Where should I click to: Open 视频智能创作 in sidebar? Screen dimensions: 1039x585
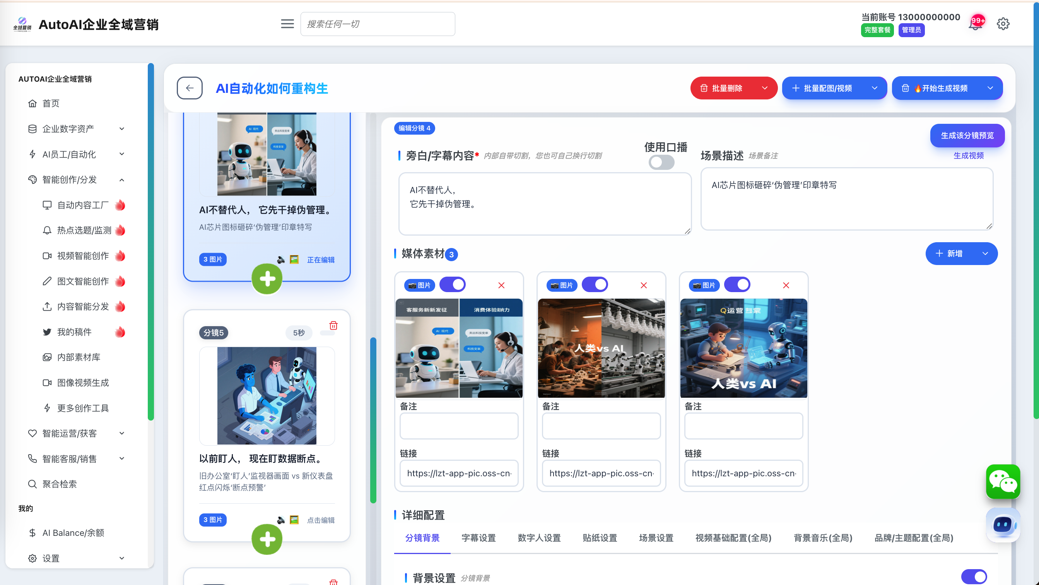[83, 256]
